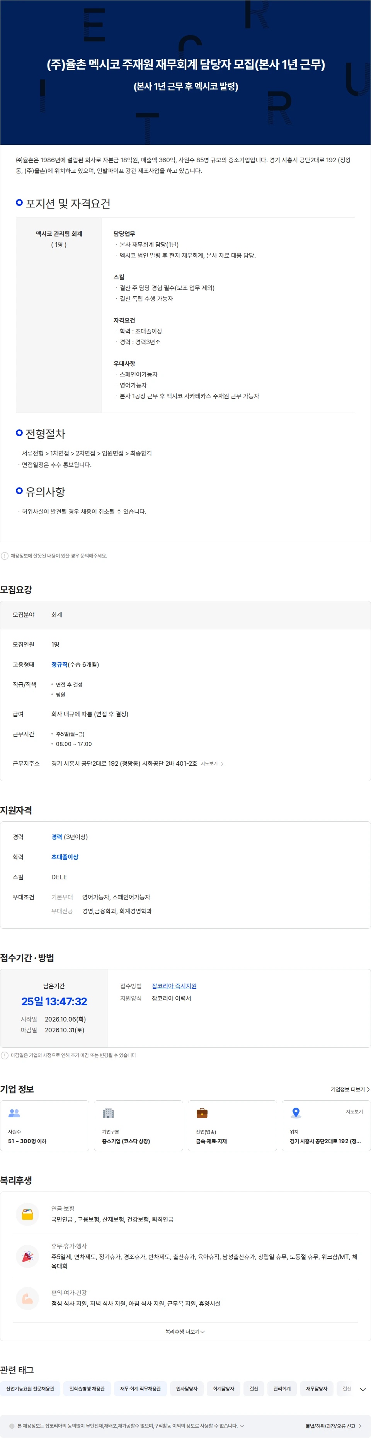
Task: Click the briefcase icon for 산업(업종)
Action: [202, 1113]
